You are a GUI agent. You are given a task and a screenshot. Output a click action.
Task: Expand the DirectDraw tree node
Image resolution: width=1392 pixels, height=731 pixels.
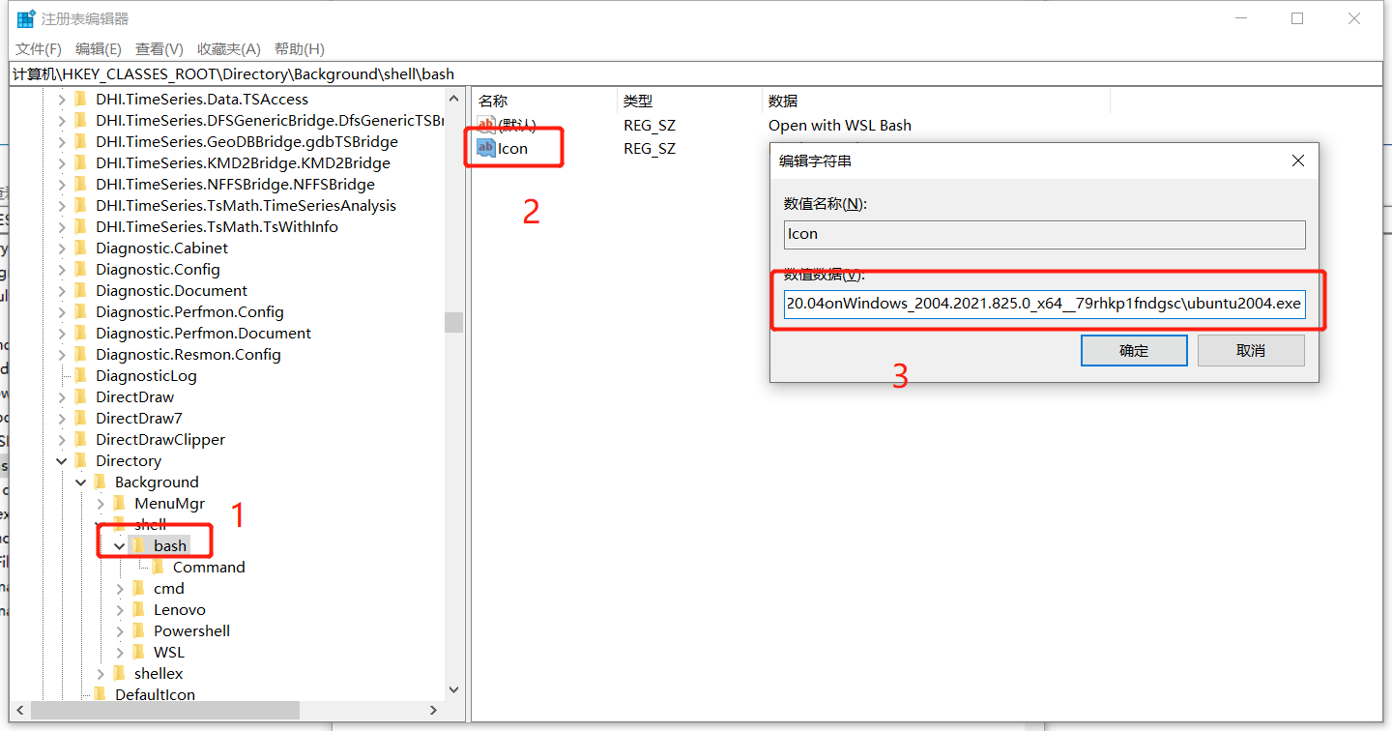pos(62,396)
